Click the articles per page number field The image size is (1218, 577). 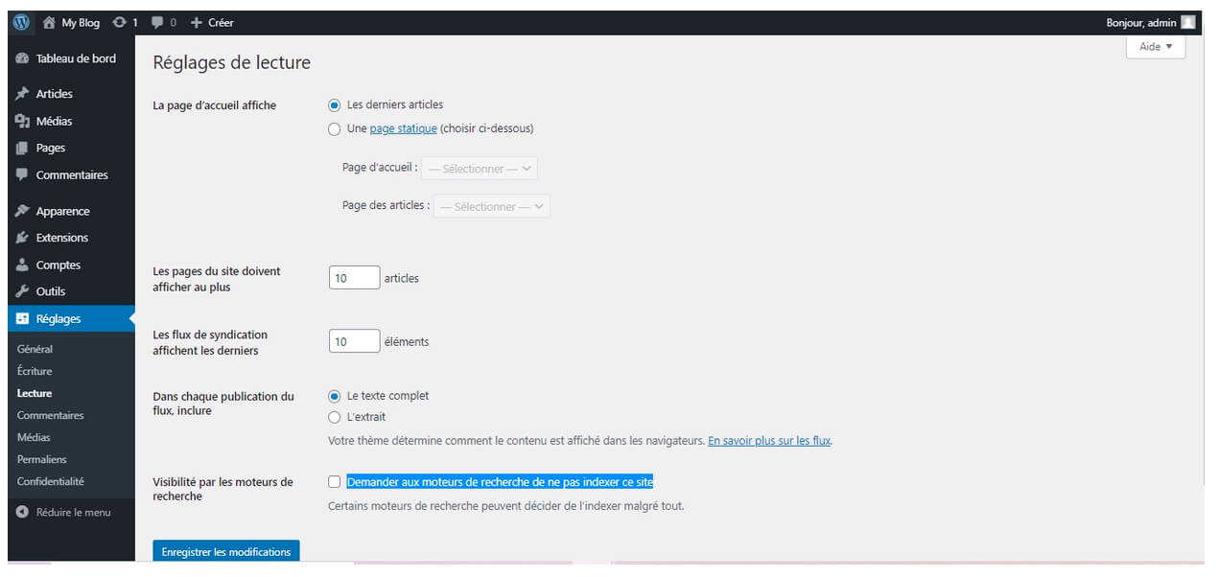tap(354, 278)
